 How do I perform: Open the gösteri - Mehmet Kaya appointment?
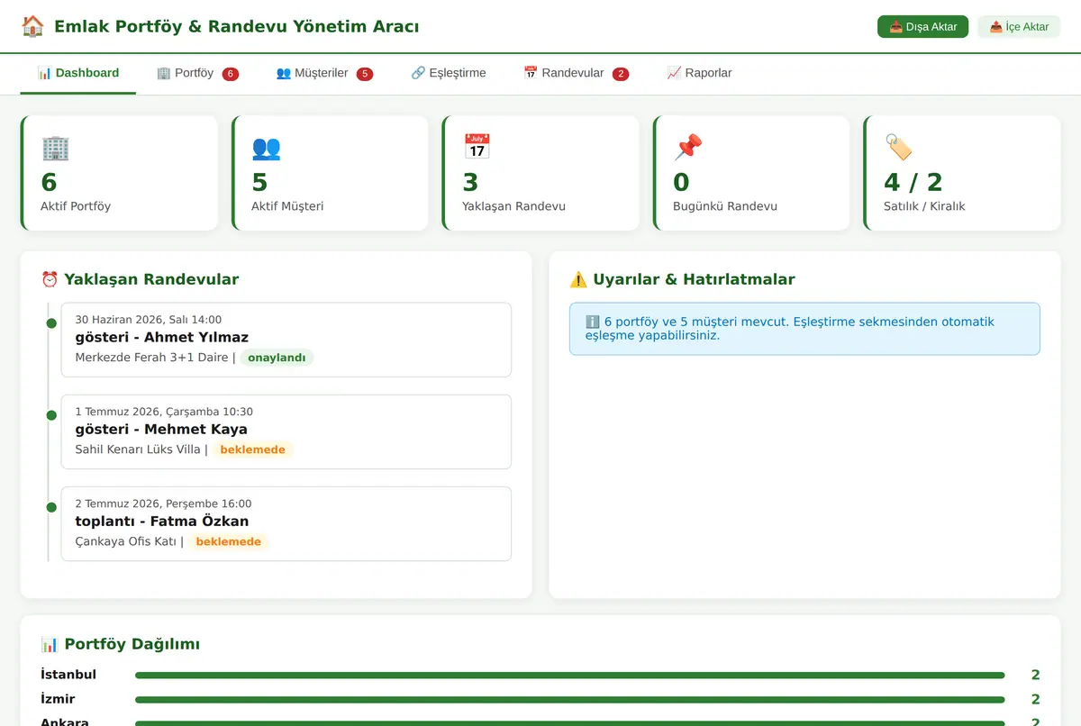(286, 431)
